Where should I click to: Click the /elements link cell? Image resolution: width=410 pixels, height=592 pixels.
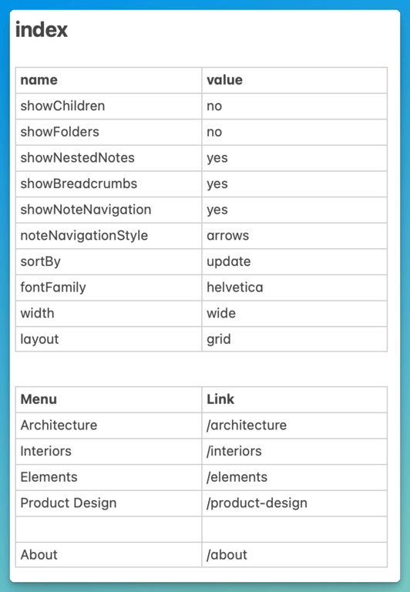(294, 477)
